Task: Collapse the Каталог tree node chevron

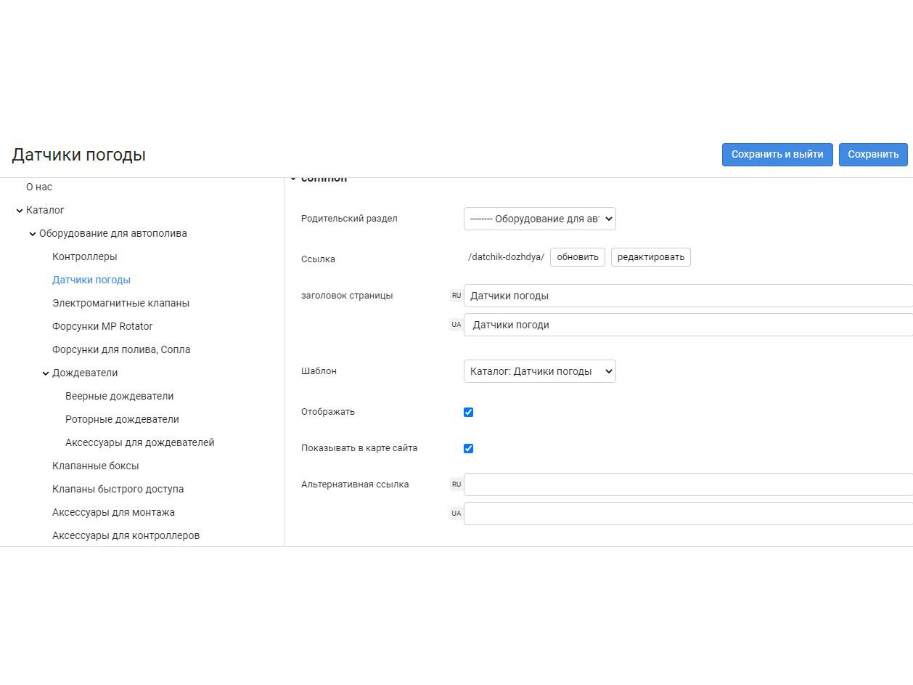Action: [x=20, y=211]
